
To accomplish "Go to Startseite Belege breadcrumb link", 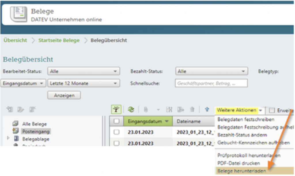I will tap(59, 40).
